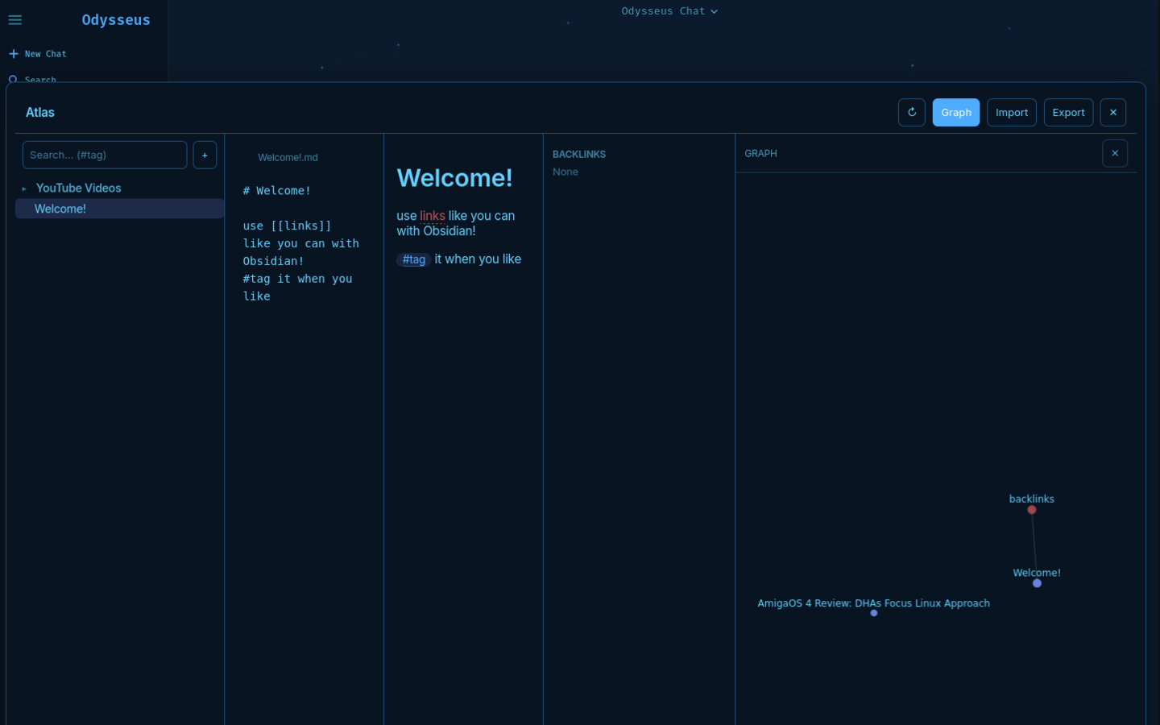Click the '# Welcome!' markdown line
The height and width of the screenshot is (725, 1160).
[277, 191]
